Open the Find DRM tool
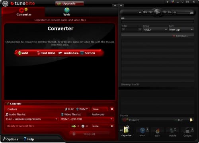Image resolution: width=199 pixels, height=143 pixels. [46, 53]
